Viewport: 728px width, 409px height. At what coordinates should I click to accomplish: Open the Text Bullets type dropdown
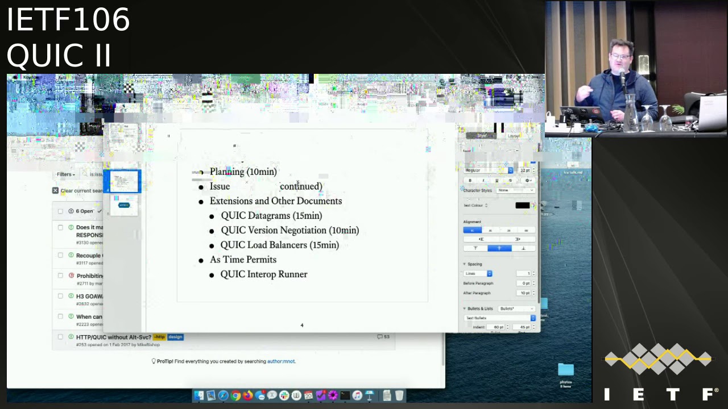coord(499,318)
